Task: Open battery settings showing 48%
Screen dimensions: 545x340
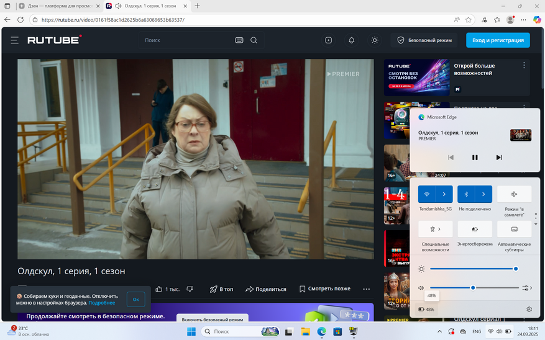Action: 426,309
